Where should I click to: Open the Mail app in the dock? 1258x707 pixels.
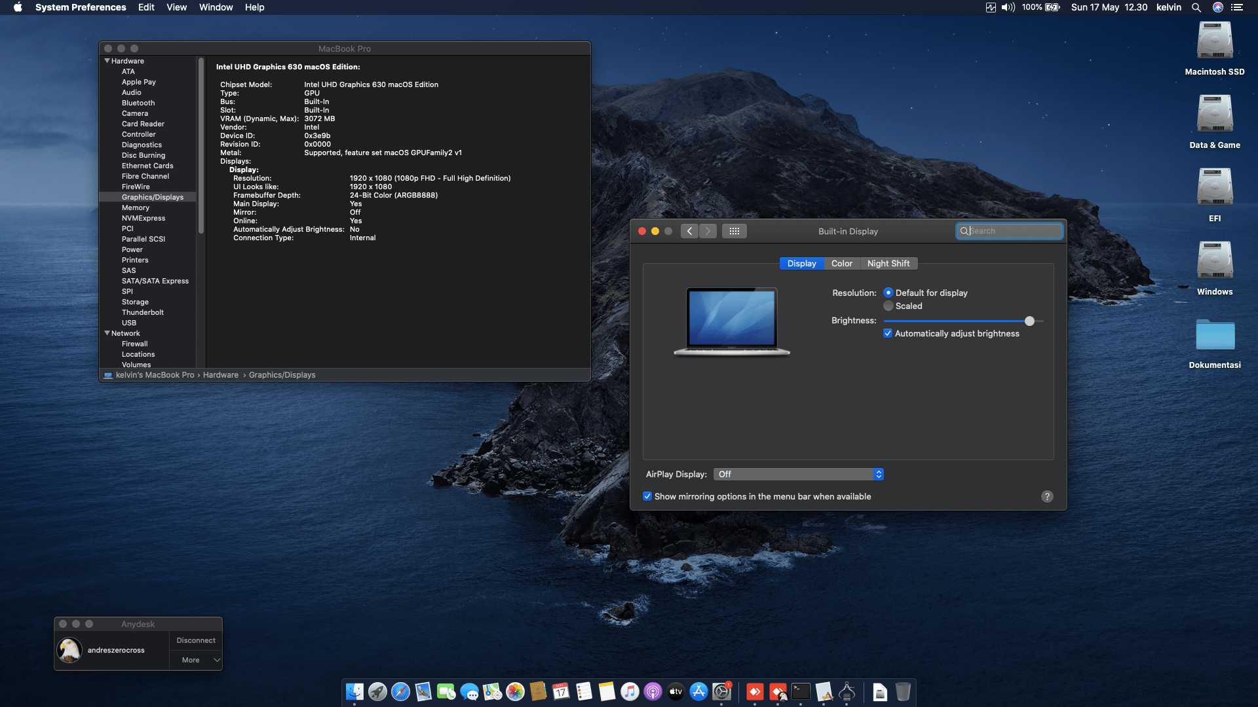click(x=423, y=692)
